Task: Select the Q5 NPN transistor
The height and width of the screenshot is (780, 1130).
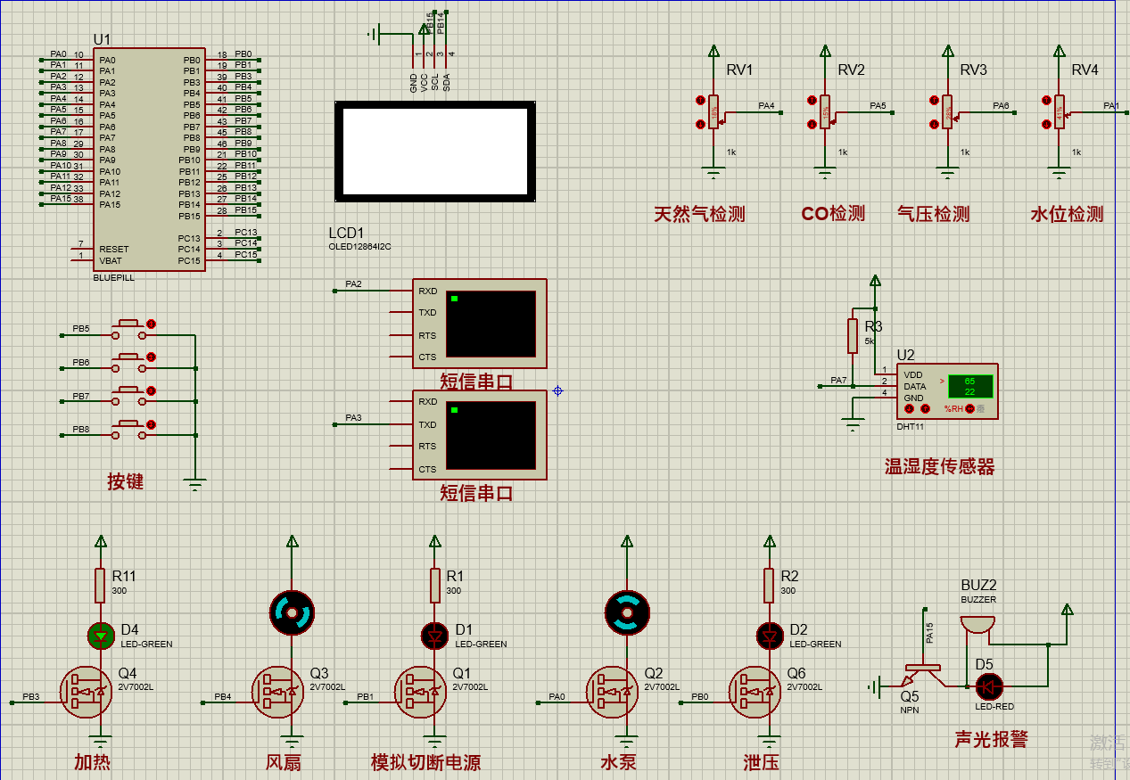Action: (921, 676)
